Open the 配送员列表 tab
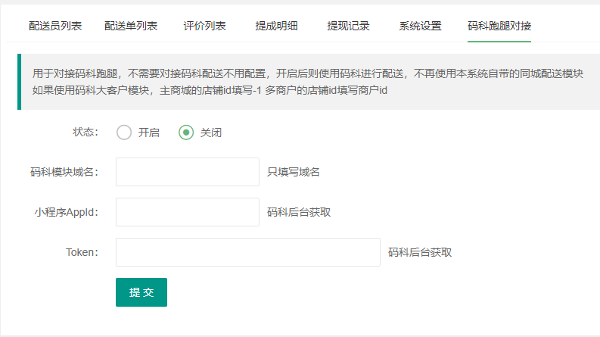 coord(55,26)
